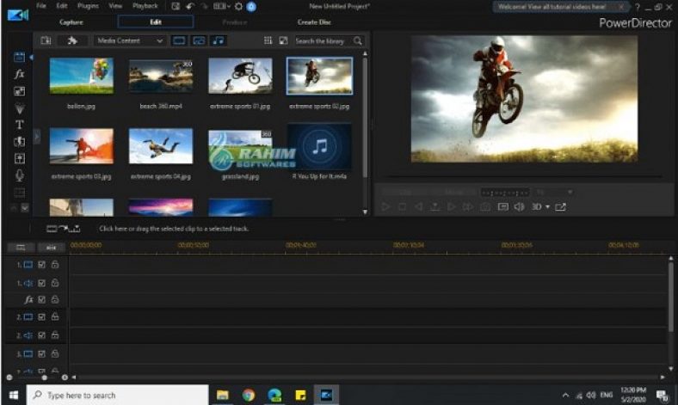
Task: Click the timeline zoom slider handle
Action: [x=45, y=377]
